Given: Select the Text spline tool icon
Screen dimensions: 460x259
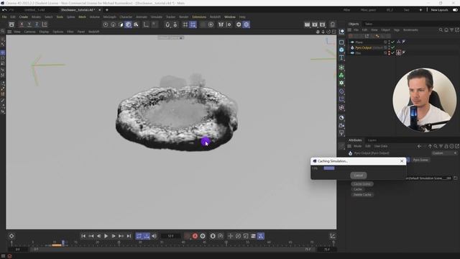Looking at the screenshot, I should 341,58.
